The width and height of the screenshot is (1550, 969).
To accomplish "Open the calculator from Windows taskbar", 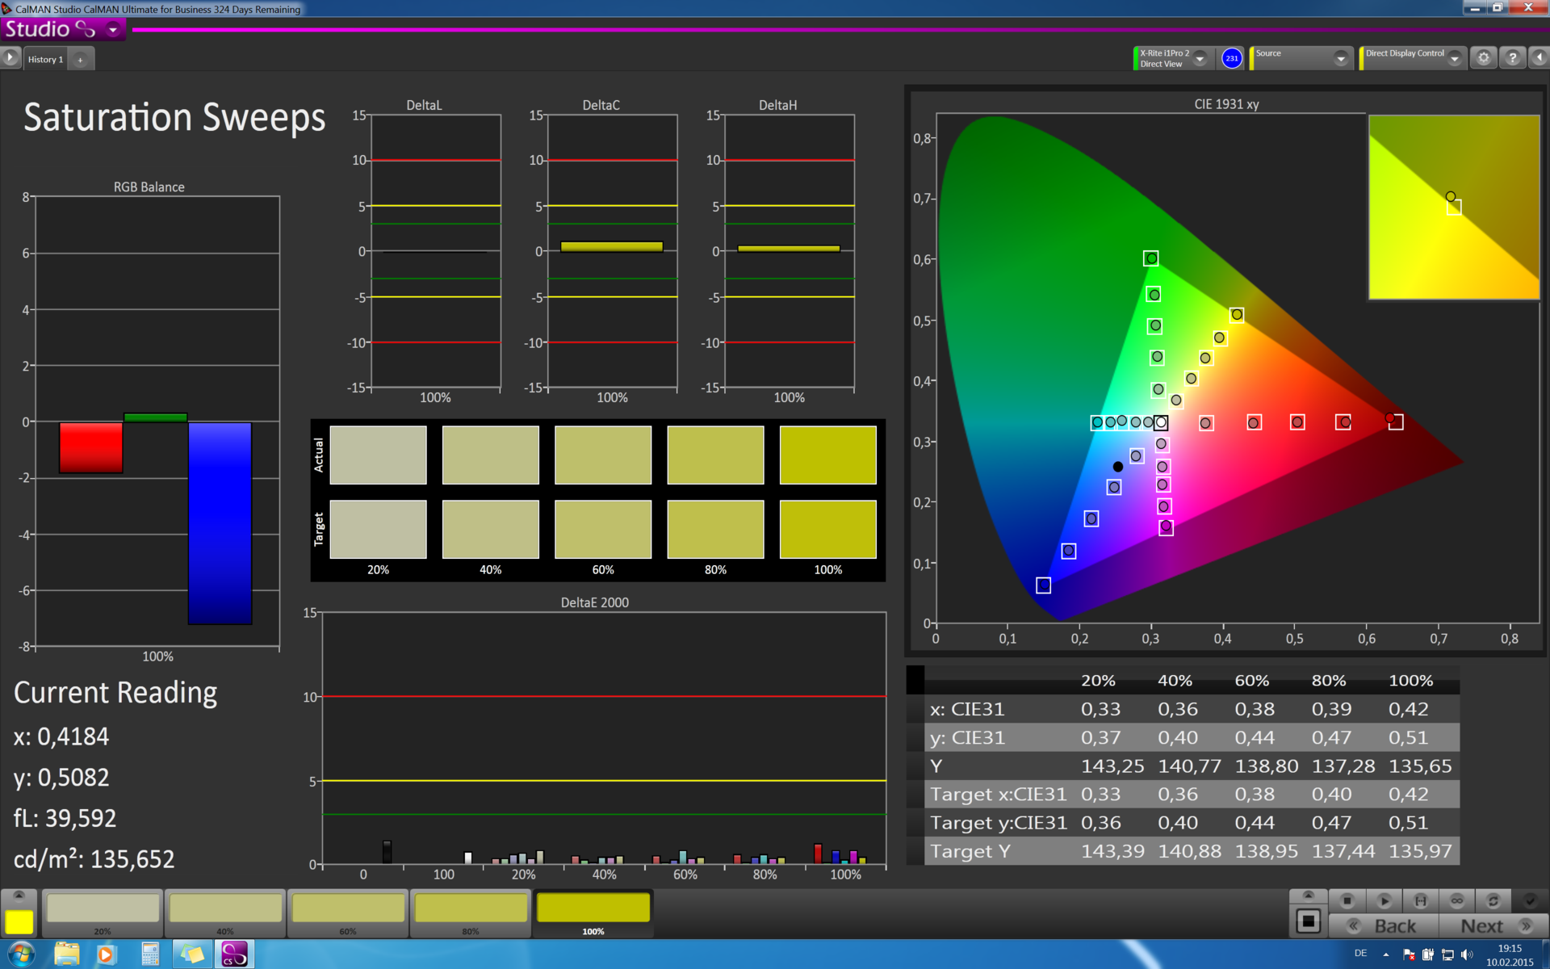I will click(x=150, y=954).
